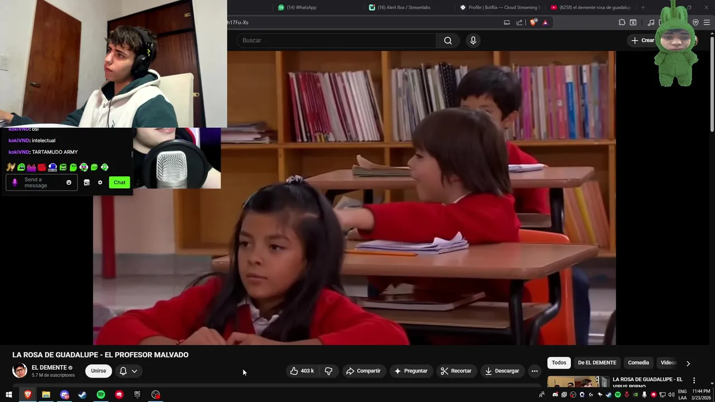The image size is (715, 402).
Task: Open chat settings gear icon
Action: 100,183
